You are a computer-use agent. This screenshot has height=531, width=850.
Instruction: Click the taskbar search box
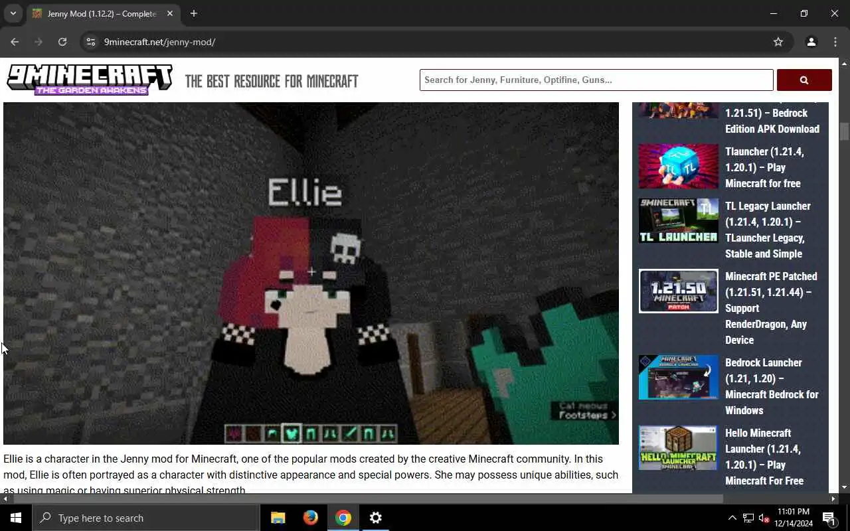coord(146,518)
